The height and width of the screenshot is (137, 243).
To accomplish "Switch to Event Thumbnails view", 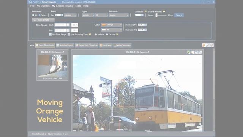I will point(45,45).
